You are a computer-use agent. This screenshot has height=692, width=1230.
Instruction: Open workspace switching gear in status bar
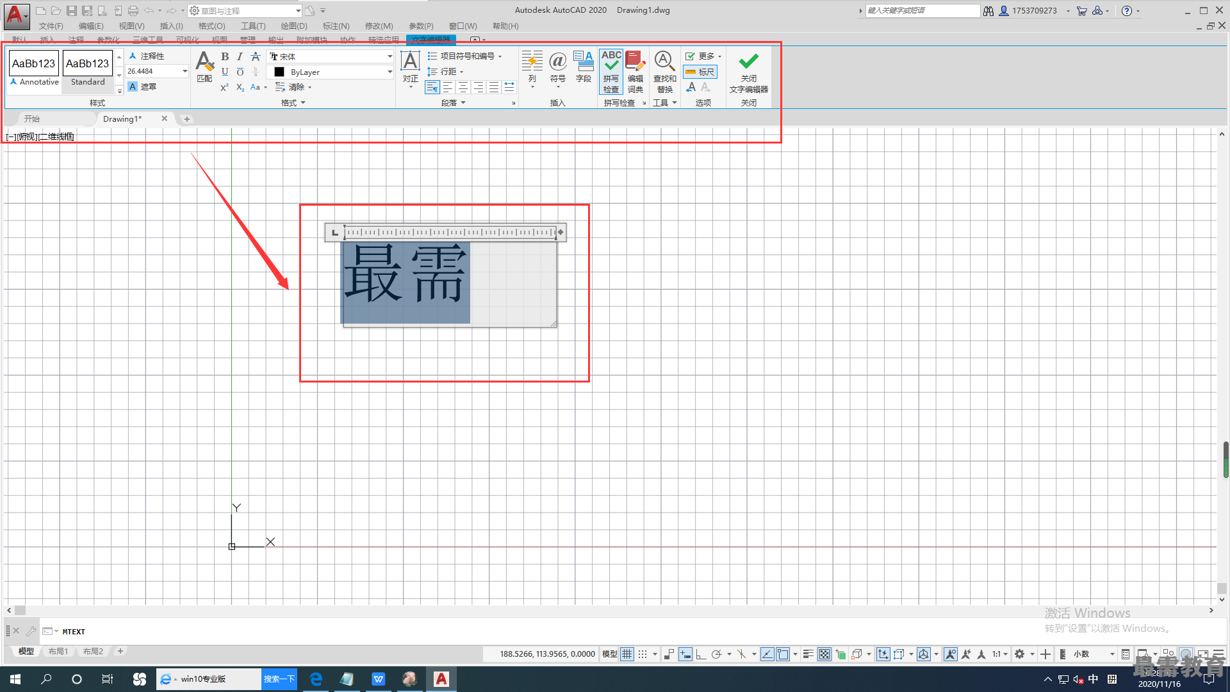click(1020, 654)
